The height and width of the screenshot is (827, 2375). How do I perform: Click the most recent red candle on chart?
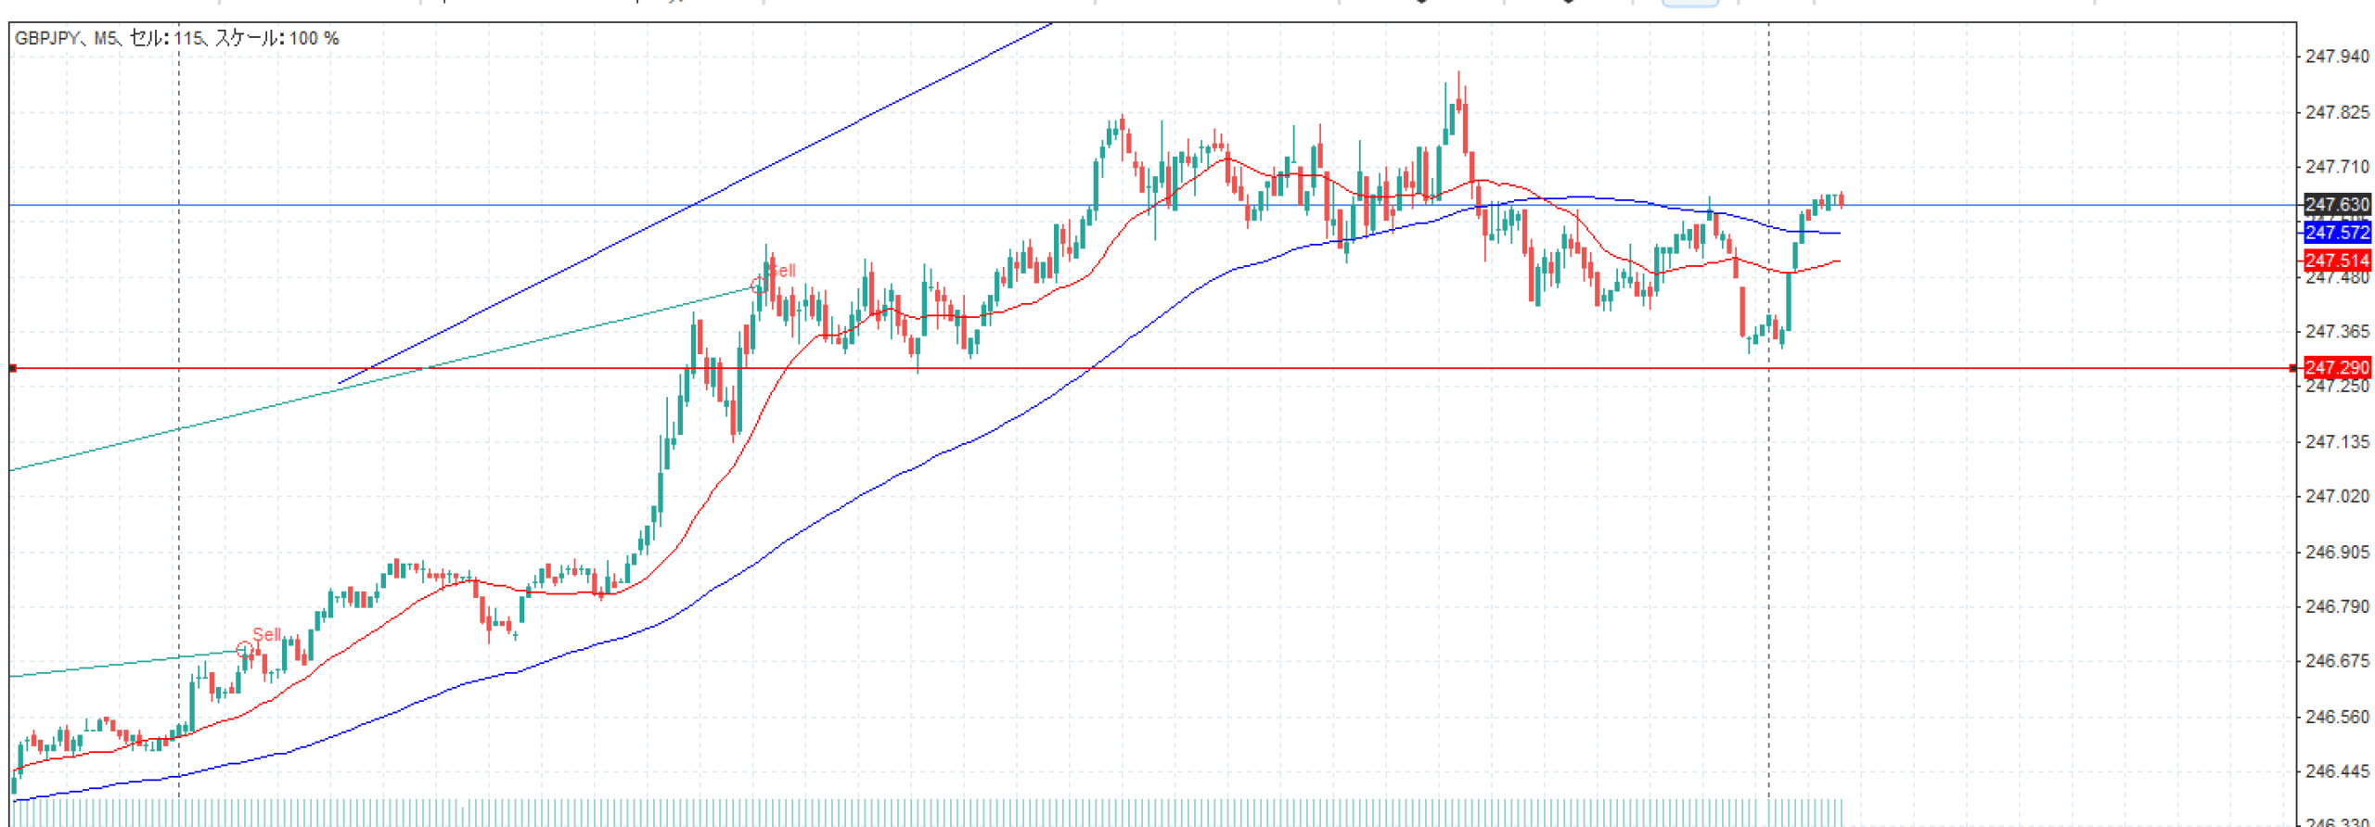pyautogui.click(x=1841, y=199)
